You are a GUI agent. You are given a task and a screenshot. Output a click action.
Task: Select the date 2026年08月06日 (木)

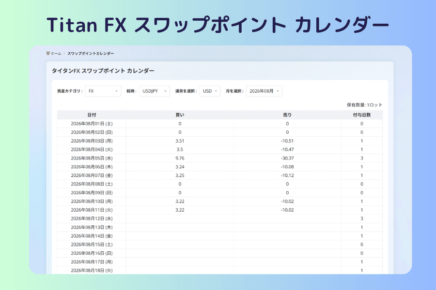[92, 167]
